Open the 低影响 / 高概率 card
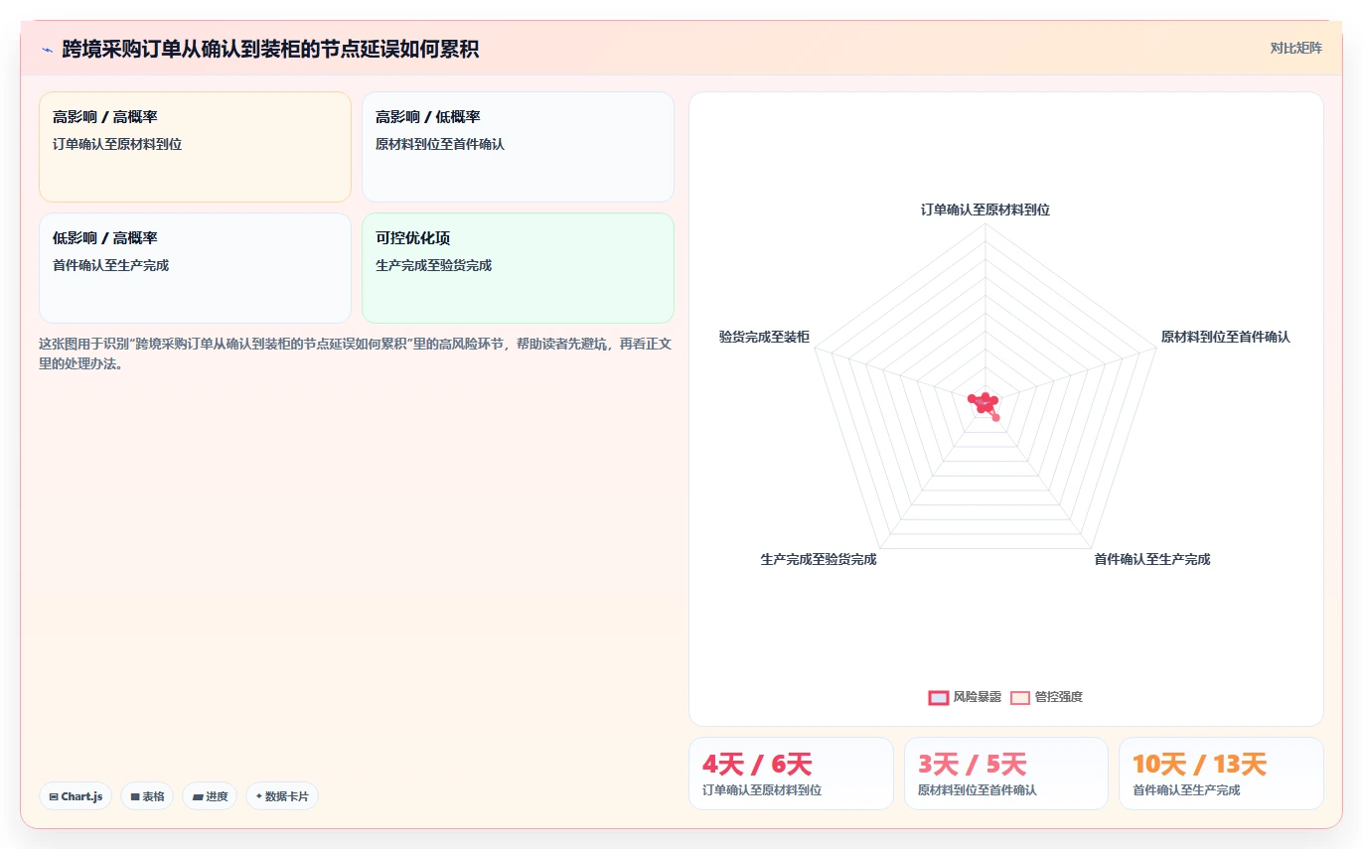 pos(195,268)
